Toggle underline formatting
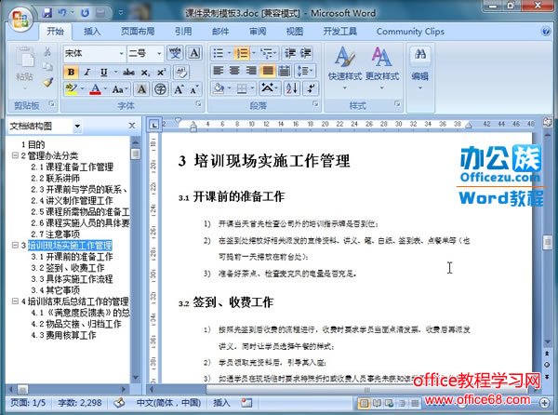 click(x=103, y=73)
